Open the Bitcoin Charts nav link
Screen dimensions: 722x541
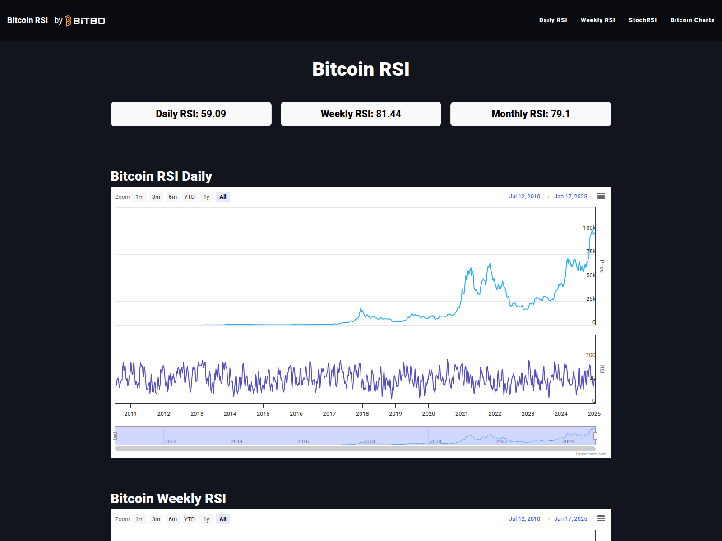pos(692,20)
